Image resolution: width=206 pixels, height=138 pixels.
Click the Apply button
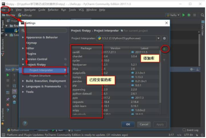[x=160, y=124]
